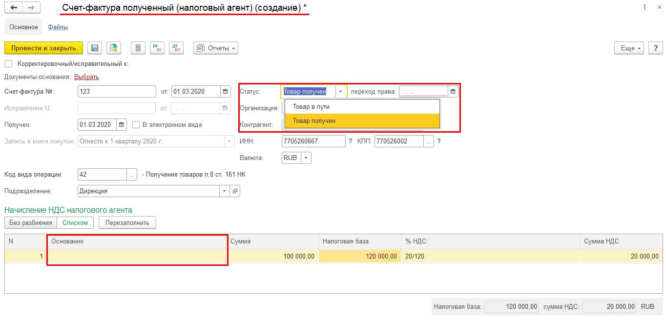
Task: Switch to Без разбиения mode
Action: (x=31, y=222)
